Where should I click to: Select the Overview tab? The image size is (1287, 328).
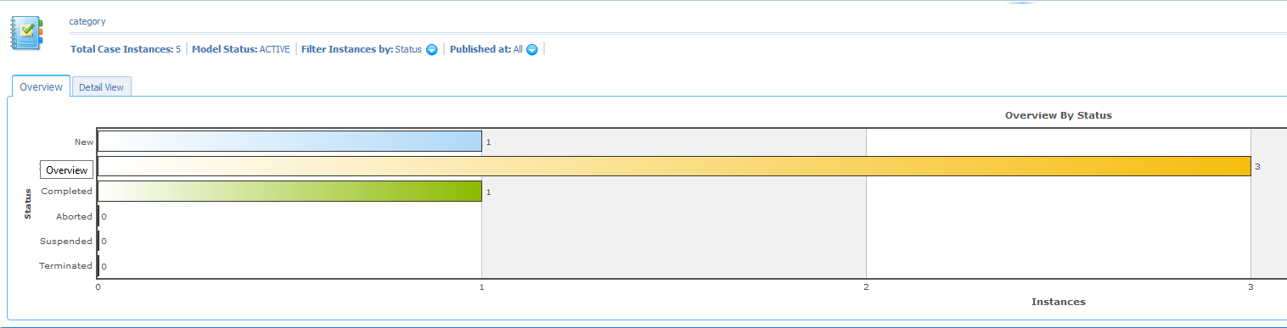click(41, 86)
